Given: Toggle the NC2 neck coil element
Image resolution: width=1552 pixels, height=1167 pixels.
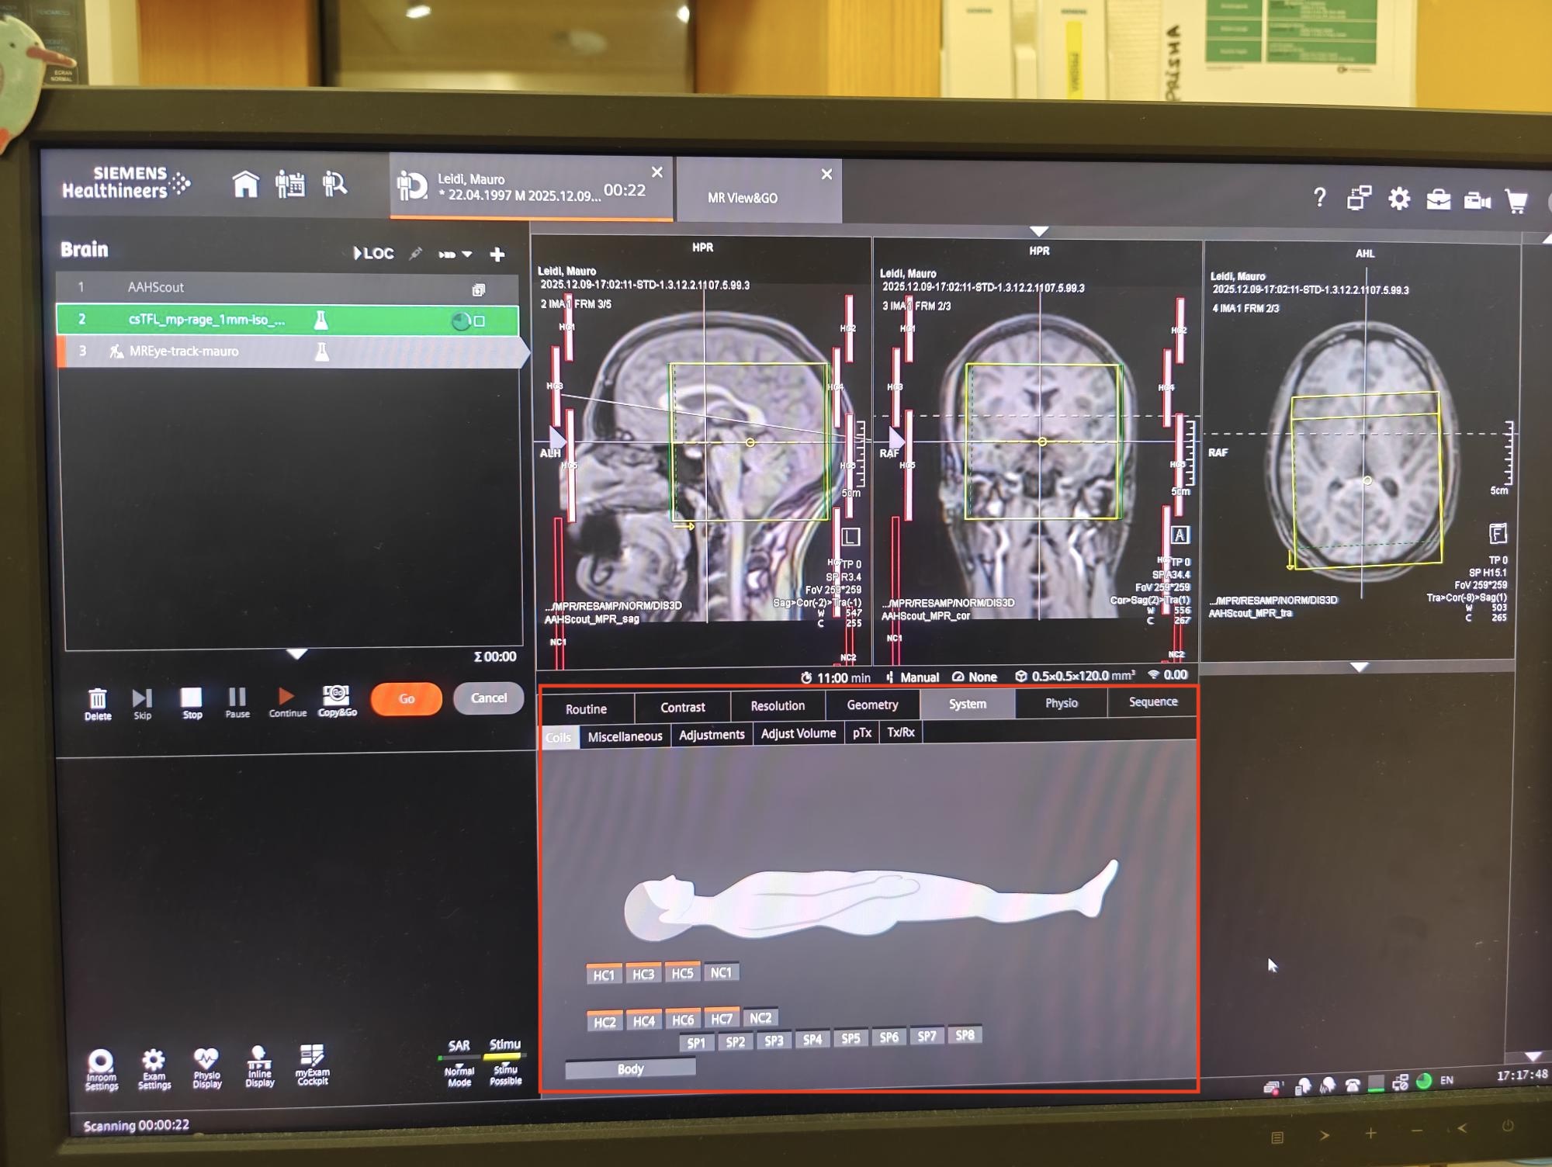Looking at the screenshot, I should 760,1017.
